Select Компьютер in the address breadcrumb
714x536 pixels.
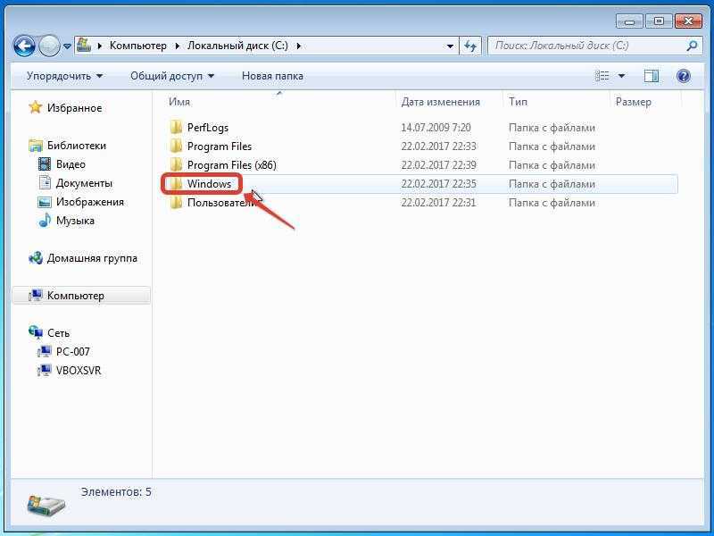click(138, 46)
